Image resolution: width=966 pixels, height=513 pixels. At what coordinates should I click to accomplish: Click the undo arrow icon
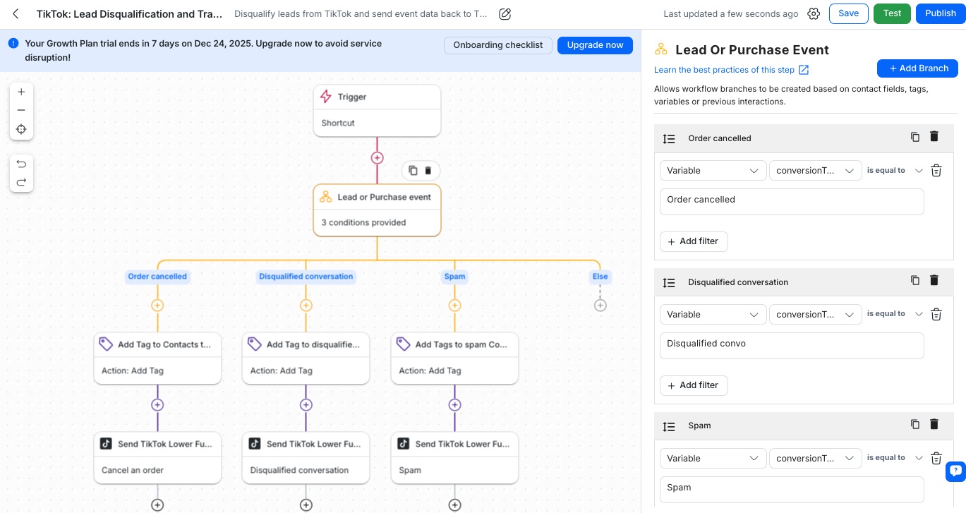(21, 164)
